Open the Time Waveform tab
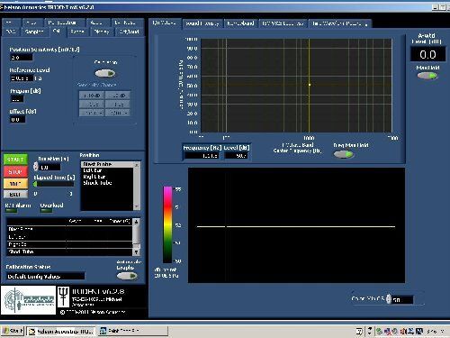The image size is (450, 338). coord(339,23)
